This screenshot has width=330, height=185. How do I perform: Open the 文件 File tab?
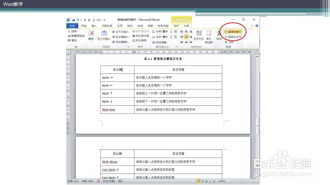pos(72,26)
